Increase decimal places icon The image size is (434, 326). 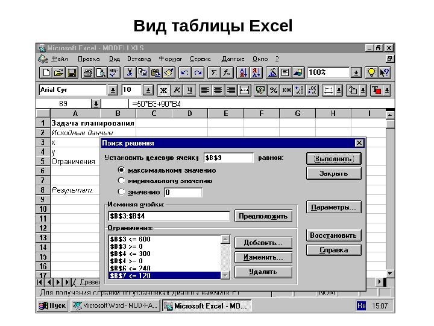(x=300, y=90)
